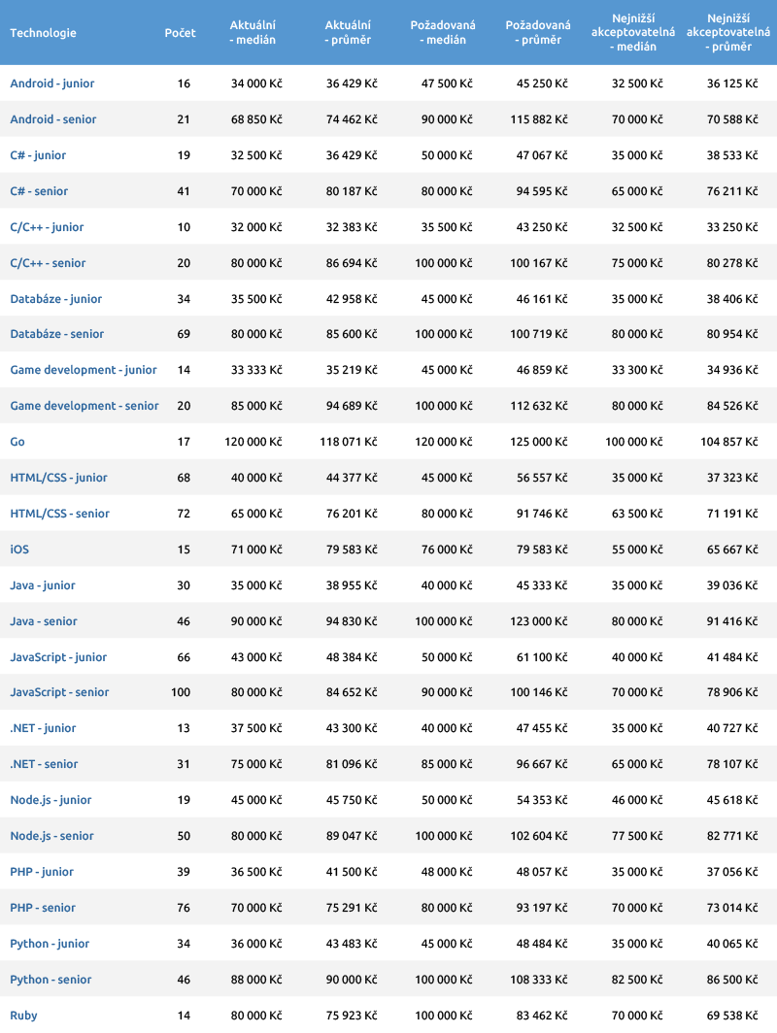Click the C# - senior row link
Viewport: 777px width, 1033px height.
tap(39, 191)
